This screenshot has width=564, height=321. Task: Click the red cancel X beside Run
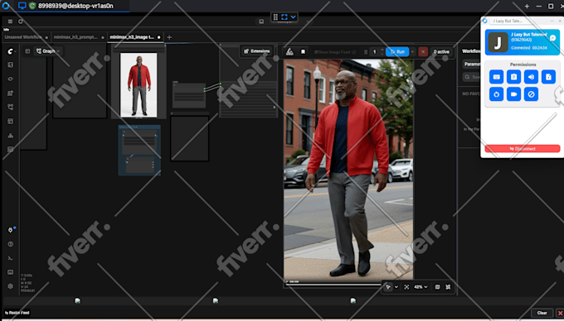tap(423, 51)
